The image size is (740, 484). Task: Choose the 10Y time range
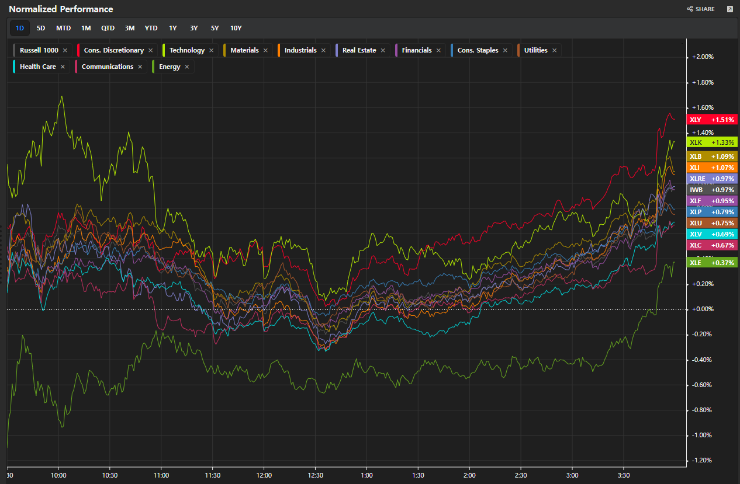click(x=236, y=28)
